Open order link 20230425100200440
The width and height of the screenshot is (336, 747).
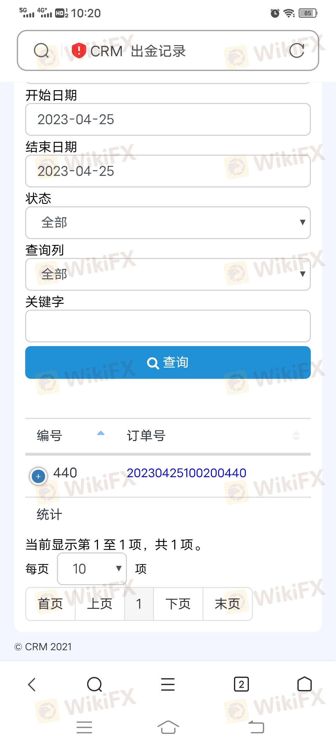click(186, 473)
